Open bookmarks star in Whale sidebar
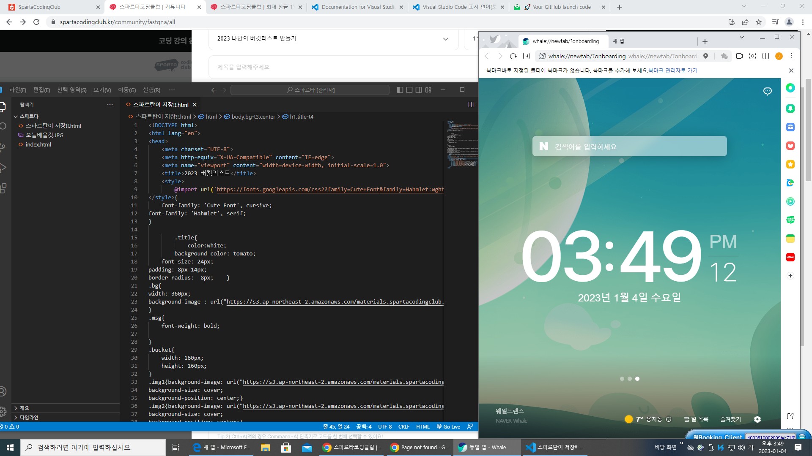 point(790,164)
